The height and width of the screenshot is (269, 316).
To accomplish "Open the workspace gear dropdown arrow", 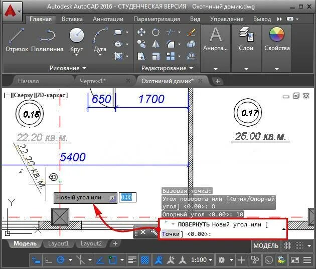I will pyautogui.click(x=232, y=260).
